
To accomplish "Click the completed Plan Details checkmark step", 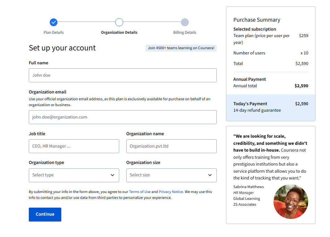I will [54, 22].
